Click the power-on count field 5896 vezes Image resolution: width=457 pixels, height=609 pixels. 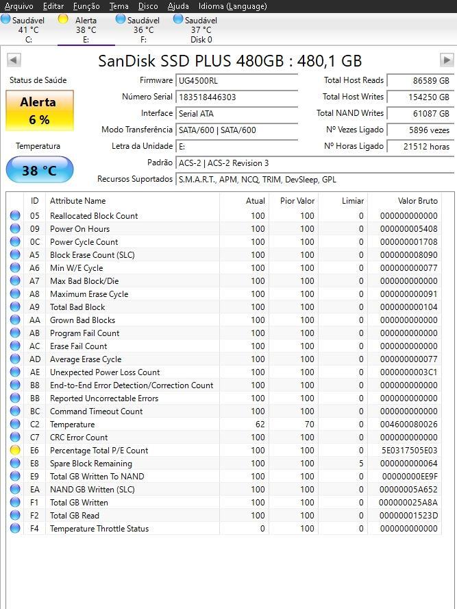tap(420, 130)
